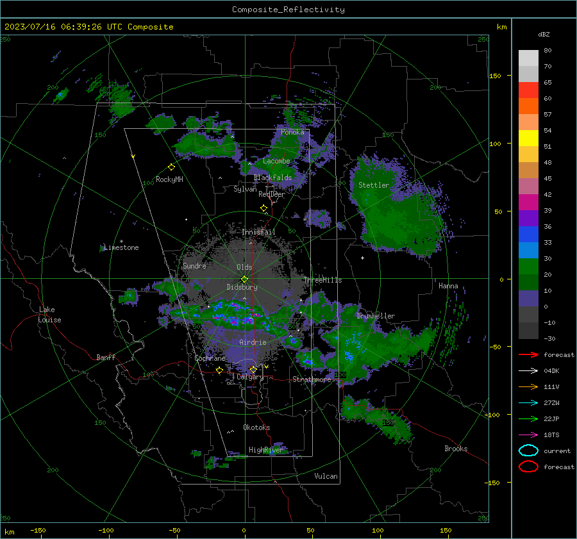The height and width of the screenshot is (539, 577).
Task: Click the Lacombe city label
Action: 276,161
